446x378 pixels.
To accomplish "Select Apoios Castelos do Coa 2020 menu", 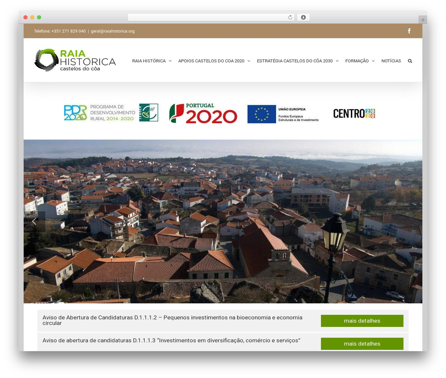I will click(x=211, y=61).
